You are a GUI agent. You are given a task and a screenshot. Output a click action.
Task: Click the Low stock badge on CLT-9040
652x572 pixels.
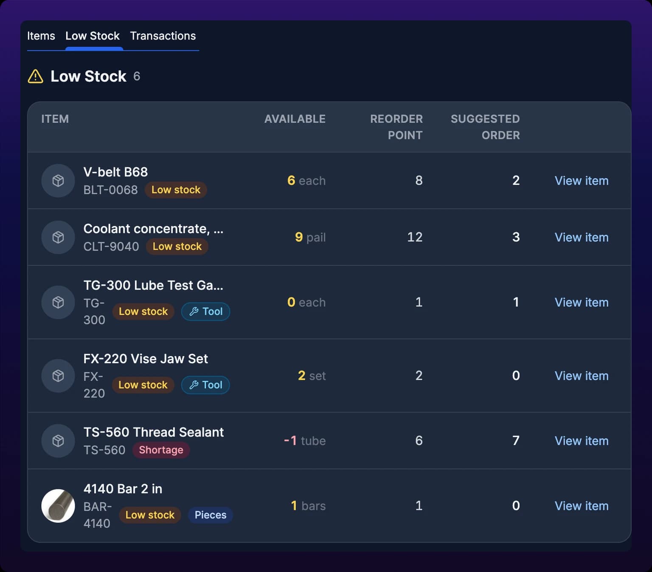(x=177, y=247)
